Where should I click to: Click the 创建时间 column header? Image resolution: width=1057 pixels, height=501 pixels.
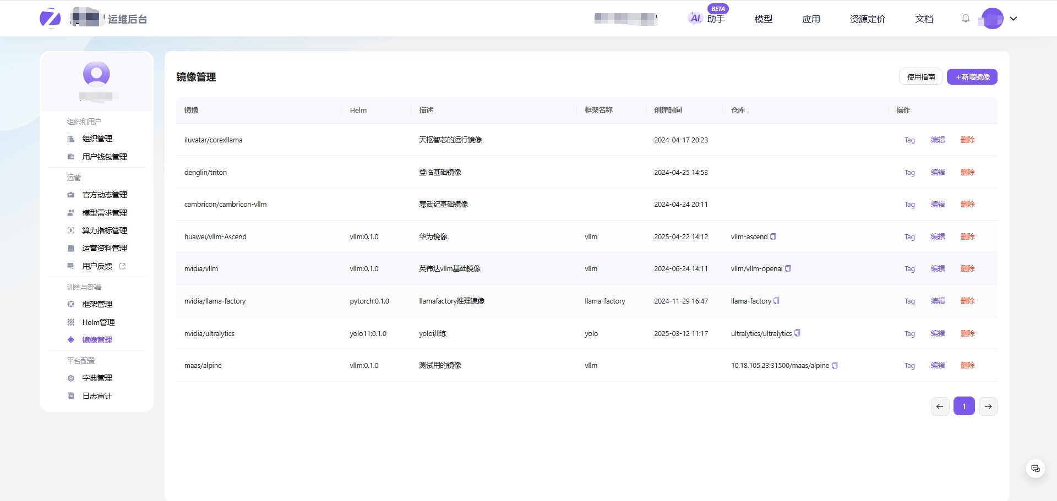(x=668, y=110)
